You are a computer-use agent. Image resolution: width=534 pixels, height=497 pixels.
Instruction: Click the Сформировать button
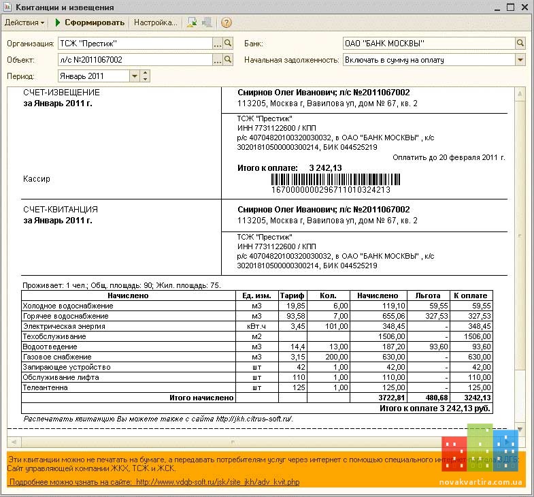90,22
